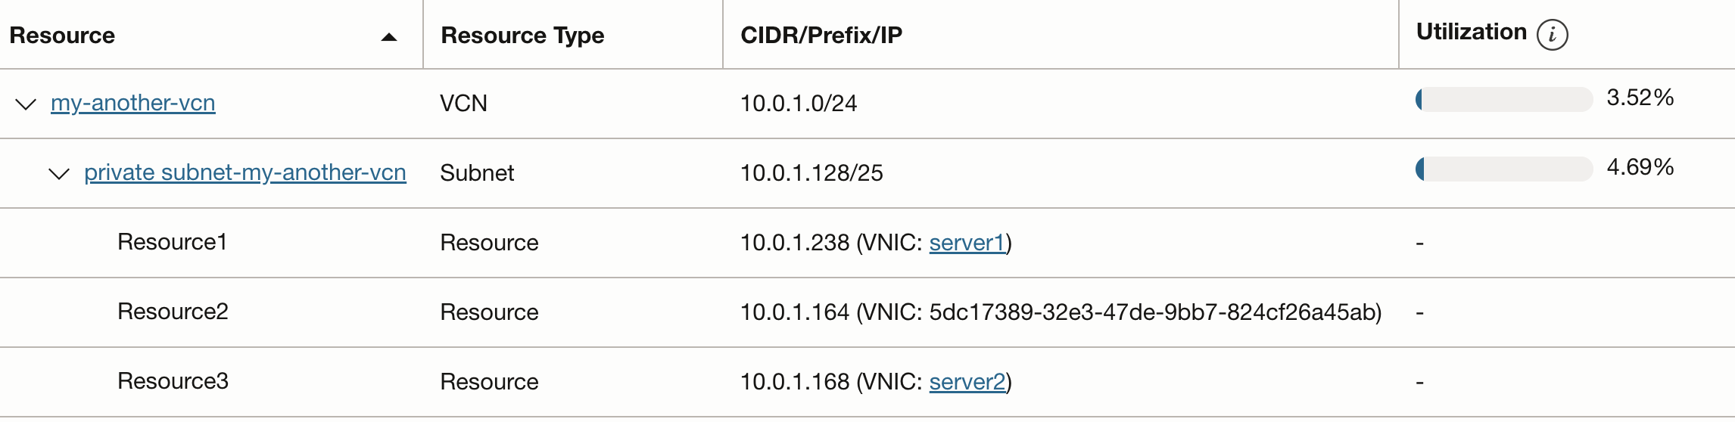Viewport: 1735px width, 422px height.
Task: Click the Resource Type column header
Action: pyautogui.click(x=522, y=36)
